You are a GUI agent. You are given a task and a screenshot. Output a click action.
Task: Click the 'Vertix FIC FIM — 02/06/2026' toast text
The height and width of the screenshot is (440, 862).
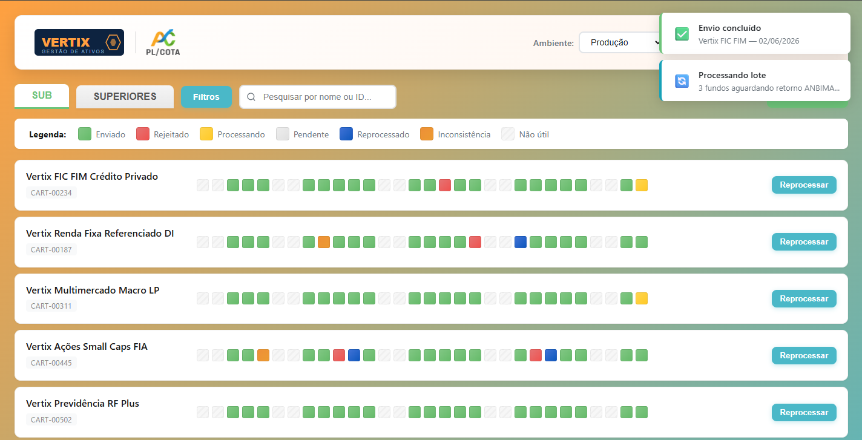click(x=749, y=41)
